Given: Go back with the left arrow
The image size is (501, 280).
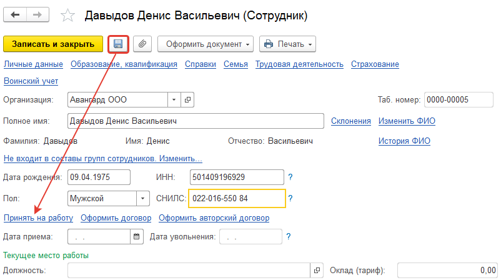Looking at the screenshot, I should [x=16, y=14].
